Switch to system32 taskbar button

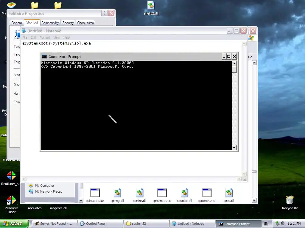coord(146,224)
